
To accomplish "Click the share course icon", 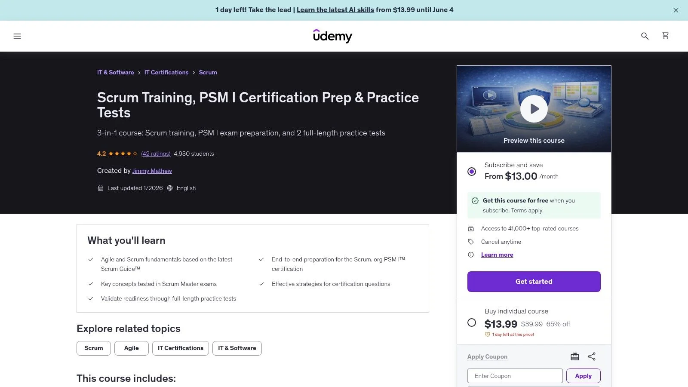I will pyautogui.click(x=592, y=356).
